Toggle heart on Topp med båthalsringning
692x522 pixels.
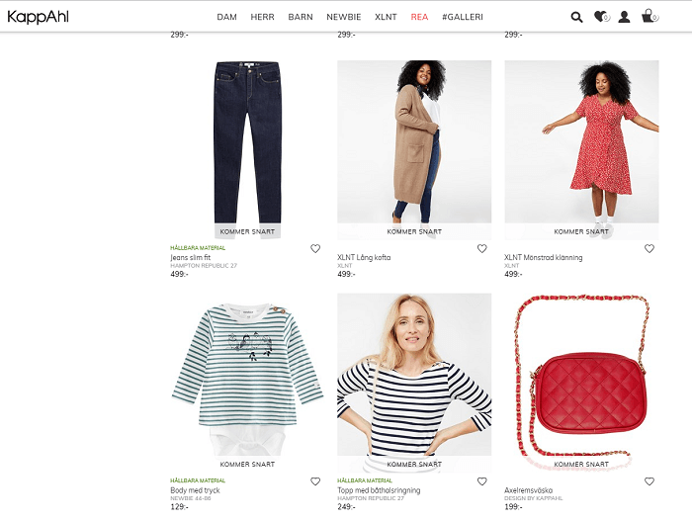482,481
